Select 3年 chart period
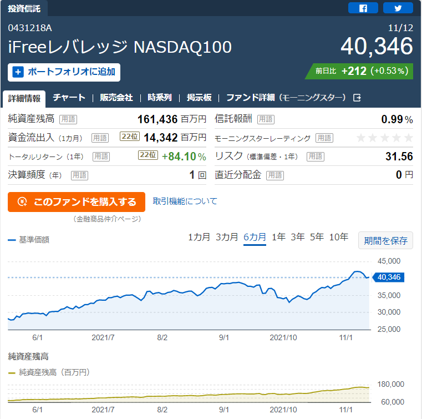 pyautogui.click(x=298, y=237)
